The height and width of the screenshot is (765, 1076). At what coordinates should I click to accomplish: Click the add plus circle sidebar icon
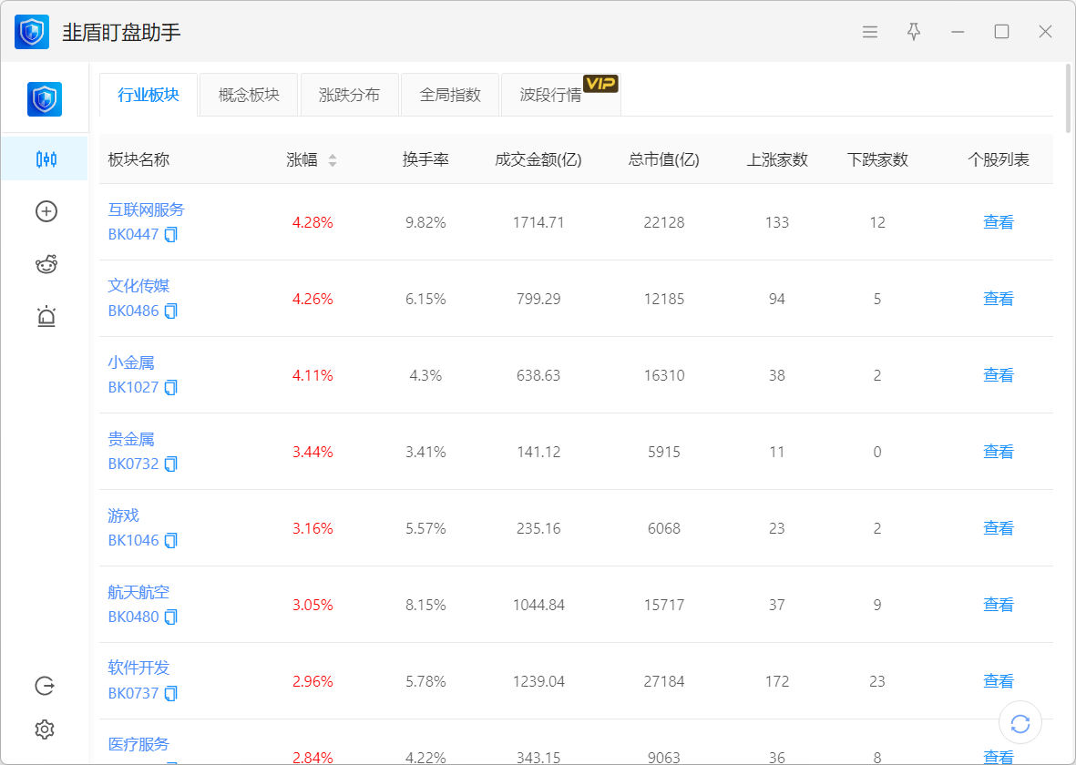point(46,211)
